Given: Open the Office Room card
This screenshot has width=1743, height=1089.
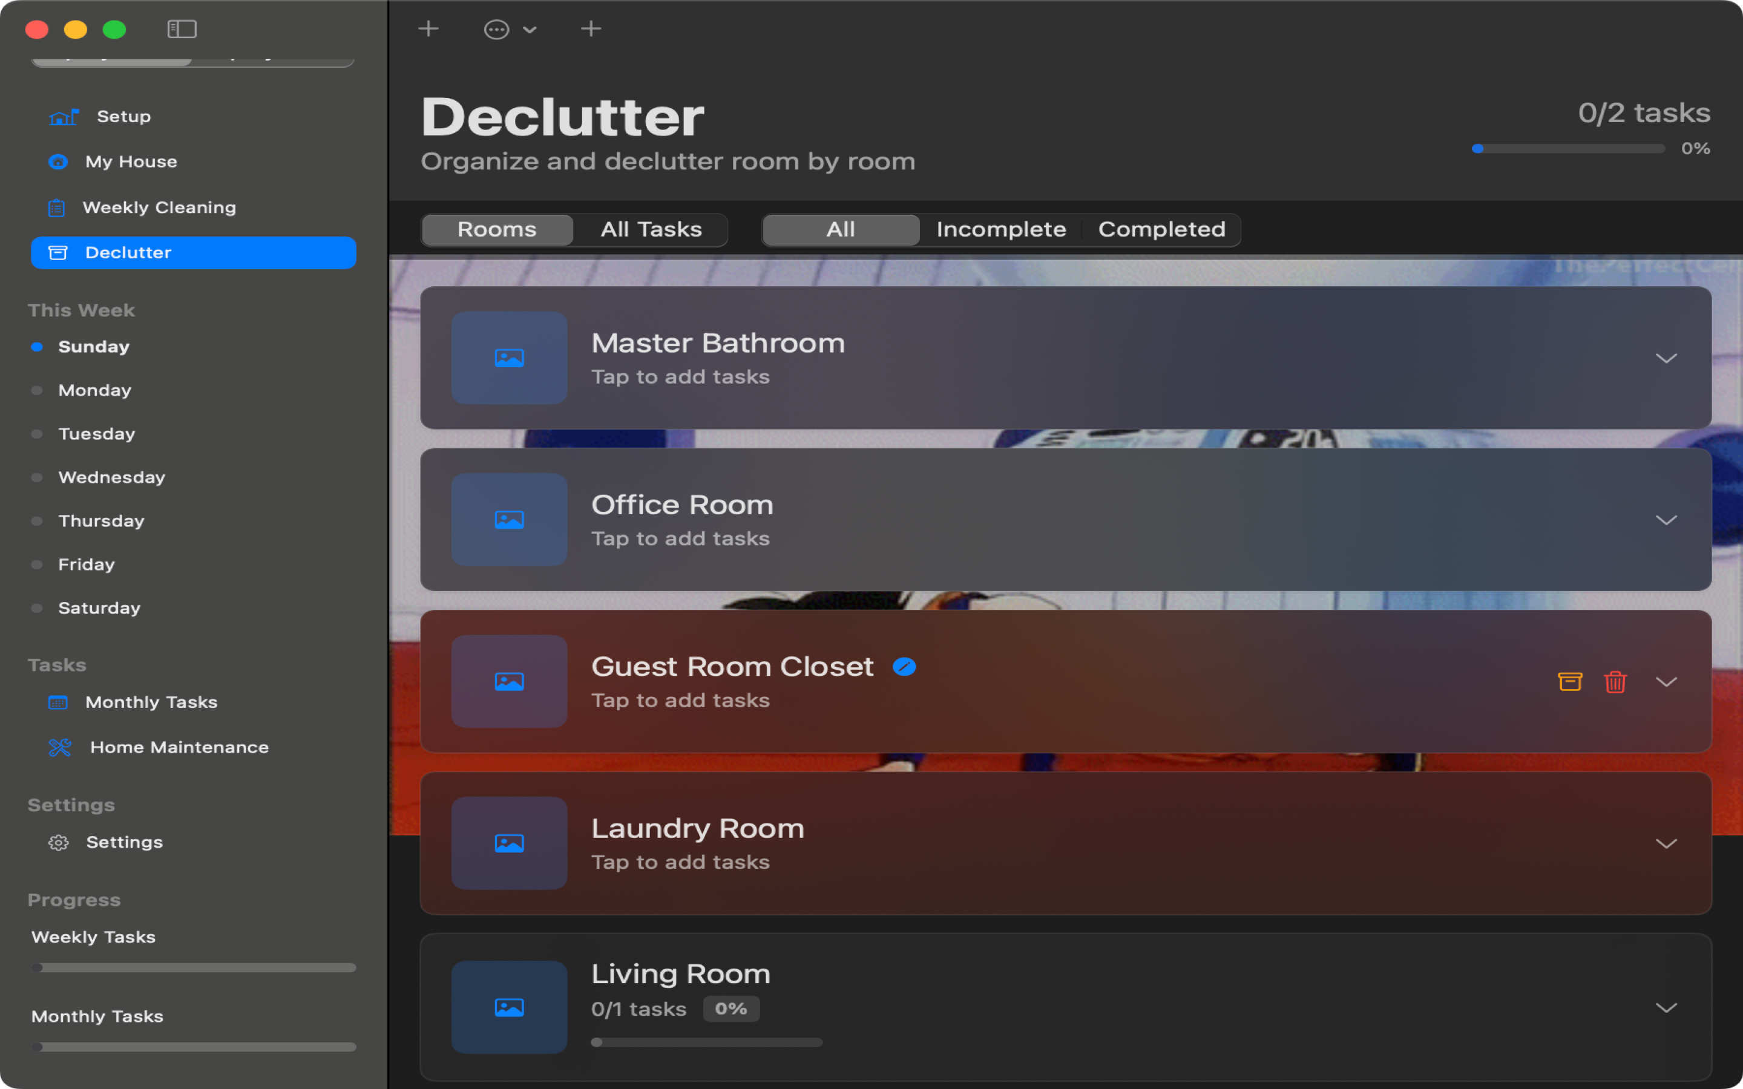Looking at the screenshot, I should coord(1065,519).
